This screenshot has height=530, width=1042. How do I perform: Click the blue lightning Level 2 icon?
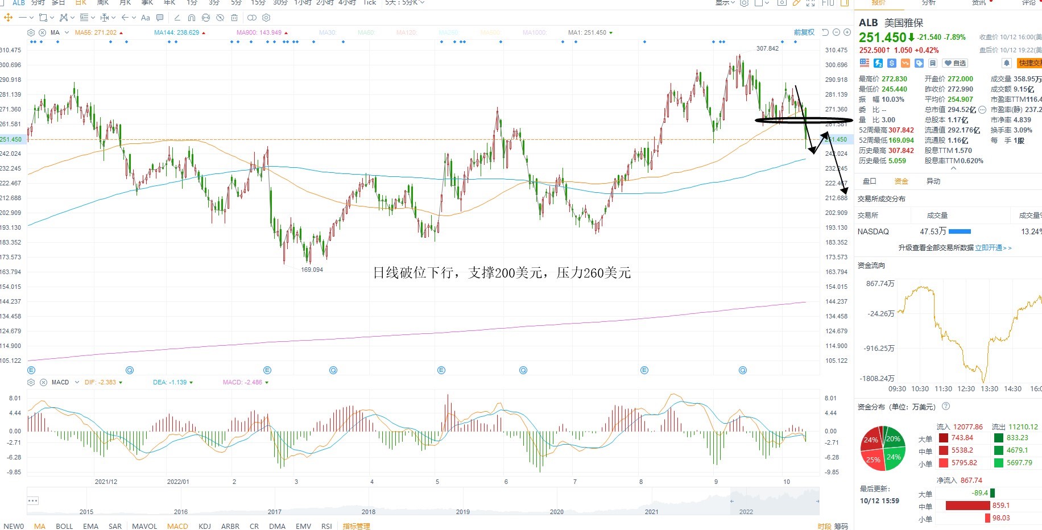coord(878,63)
